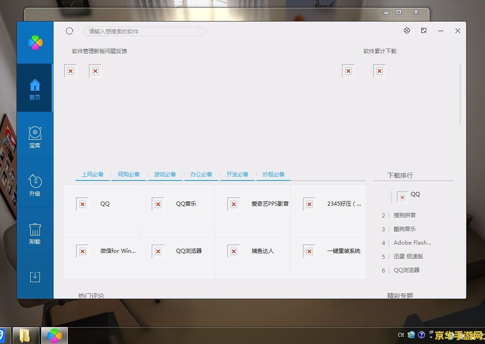The height and width of the screenshot is (344, 485).
Task: Click the vertical scrollbar on right edge
Action: [x=460, y=94]
